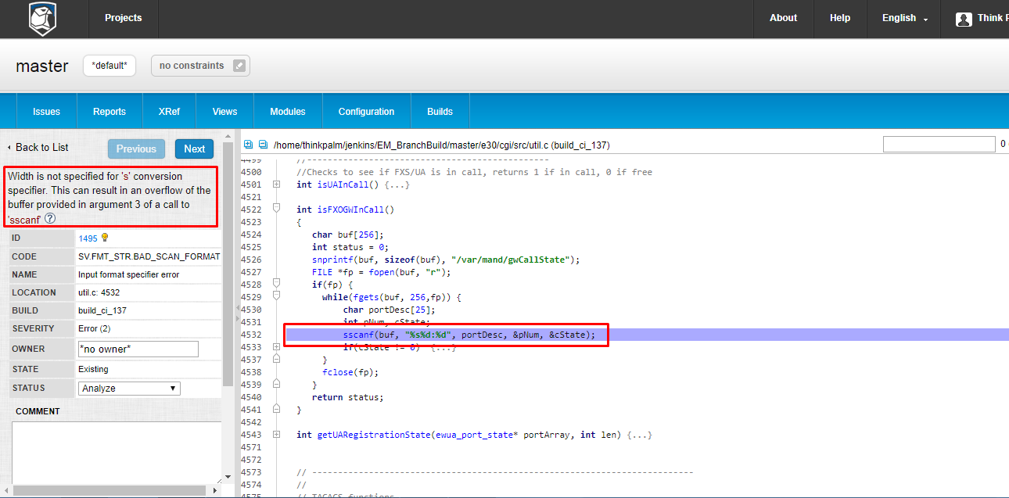
Task: Open the Builds tab
Action: pyautogui.click(x=440, y=112)
